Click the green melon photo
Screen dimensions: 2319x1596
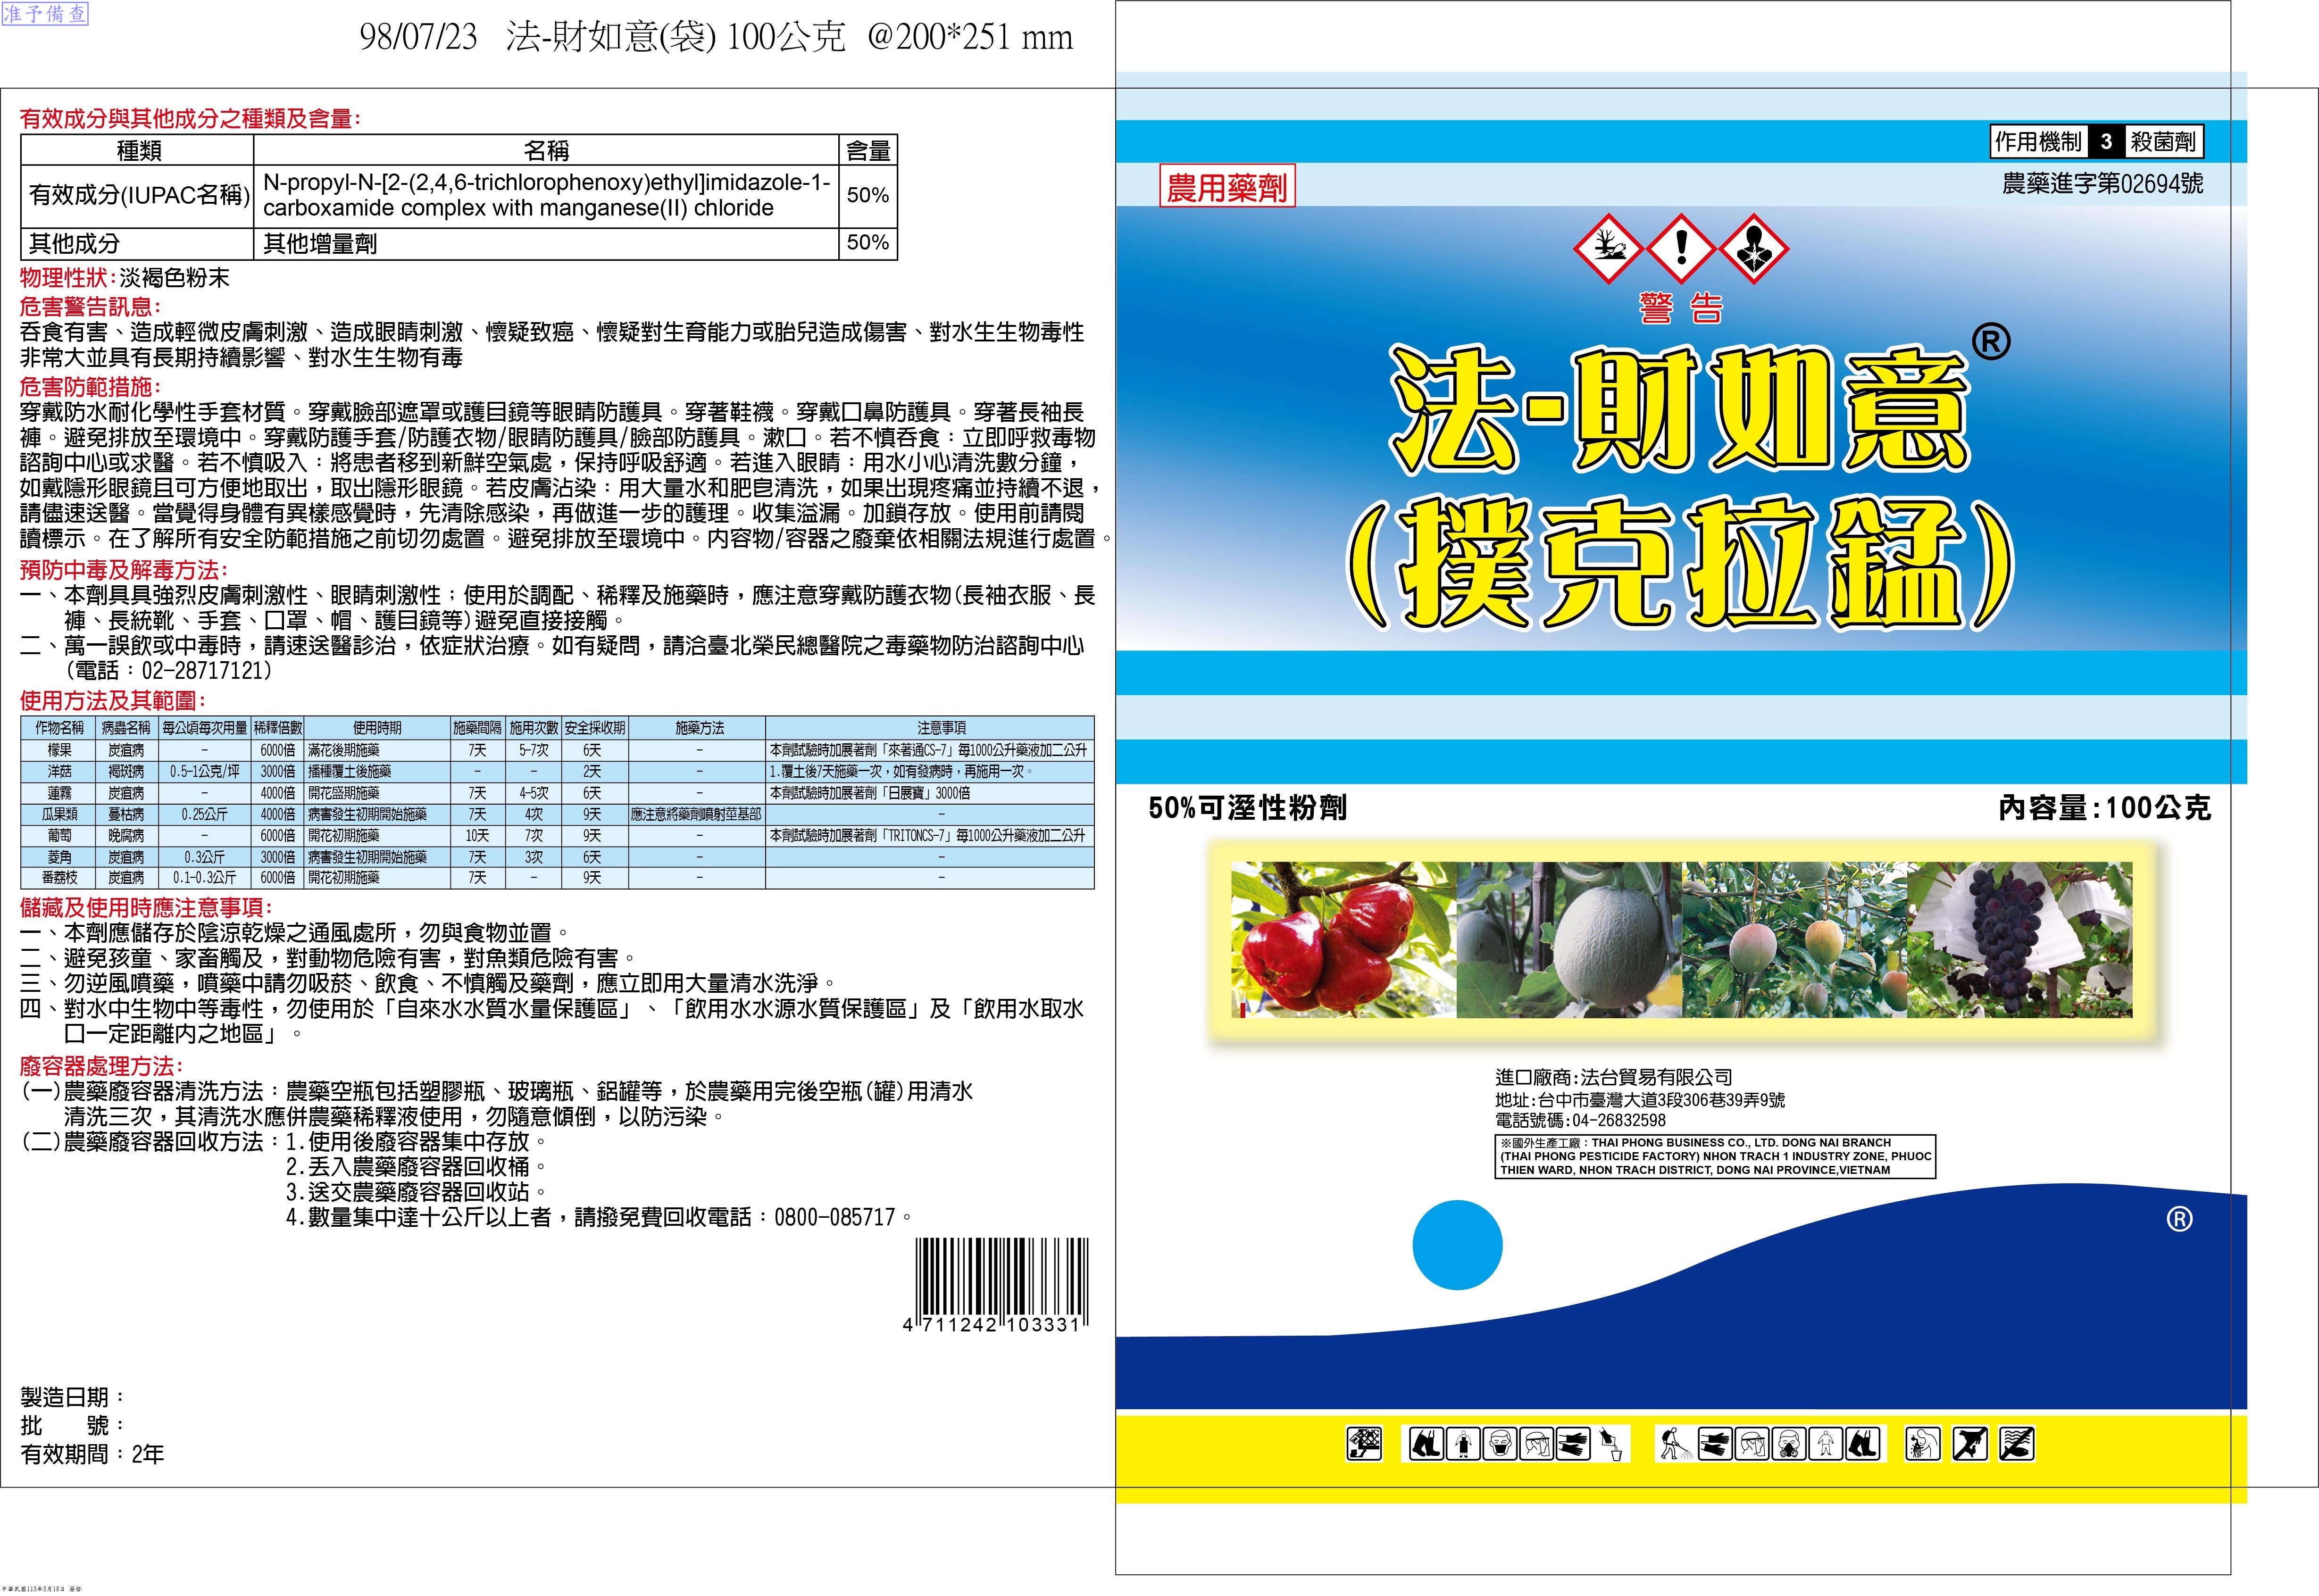click(x=1569, y=939)
